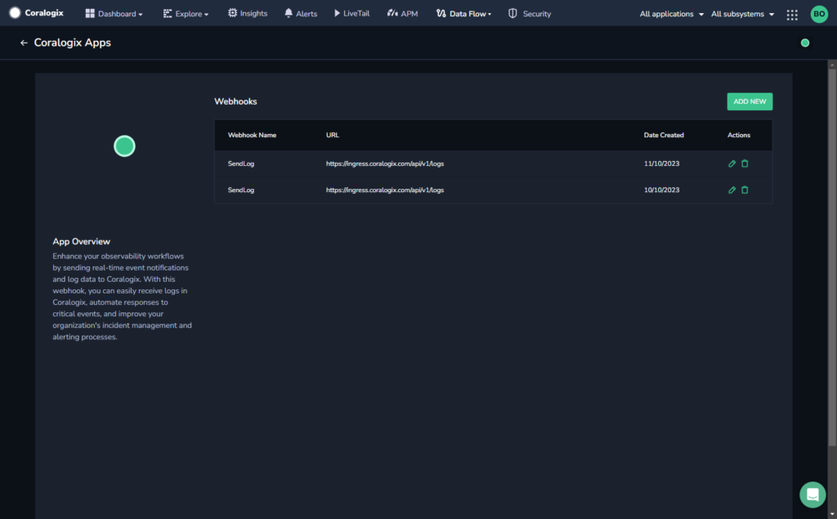Open the Alerts page
Image resolution: width=837 pixels, height=519 pixels.
point(301,13)
